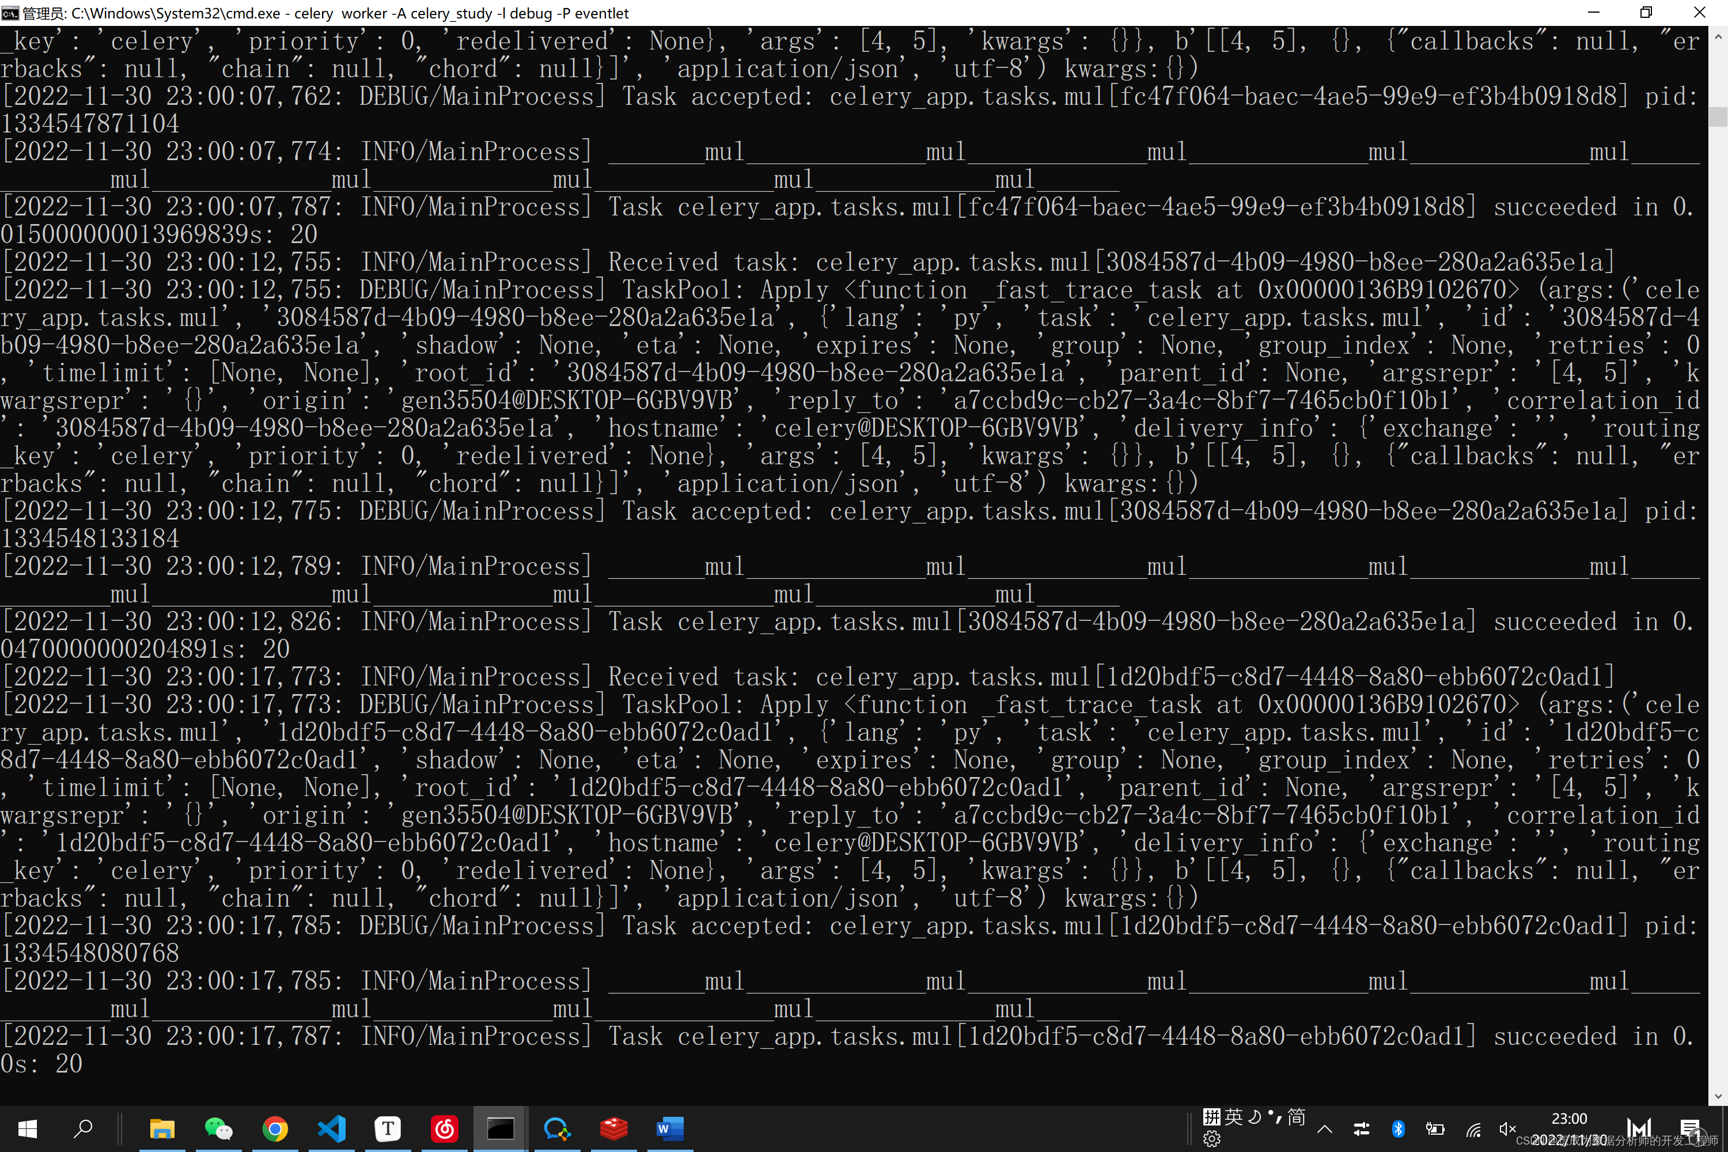Toggle the IME English/Chinese indicator
This screenshot has width=1728, height=1152.
(x=1234, y=1117)
